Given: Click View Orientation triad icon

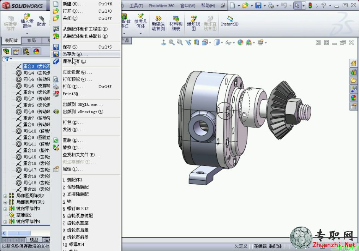Looking at the screenshot, I should click(164, 42).
